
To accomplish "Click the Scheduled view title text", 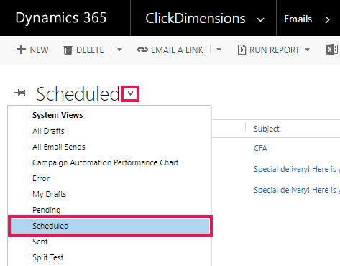I will click(78, 93).
